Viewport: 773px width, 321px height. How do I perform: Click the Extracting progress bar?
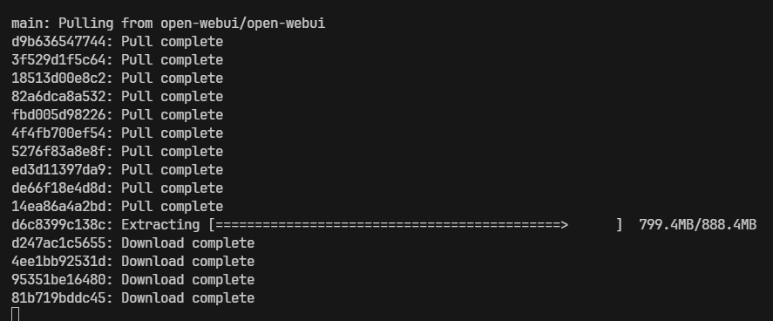tap(416, 225)
